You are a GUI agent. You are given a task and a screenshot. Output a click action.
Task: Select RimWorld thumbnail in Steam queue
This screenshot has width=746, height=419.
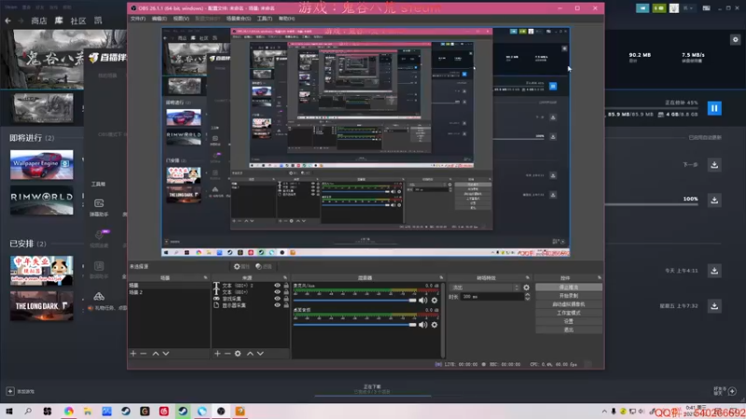point(42,200)
